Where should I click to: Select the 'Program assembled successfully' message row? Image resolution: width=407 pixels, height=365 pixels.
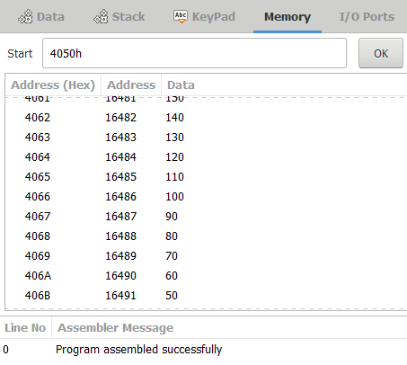pos(203,350)
